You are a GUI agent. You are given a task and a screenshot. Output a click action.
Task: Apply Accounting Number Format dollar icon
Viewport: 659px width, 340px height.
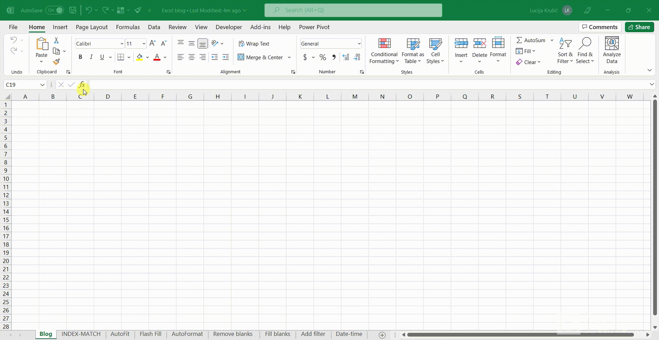pyautogui.click(x=305, y=57)
